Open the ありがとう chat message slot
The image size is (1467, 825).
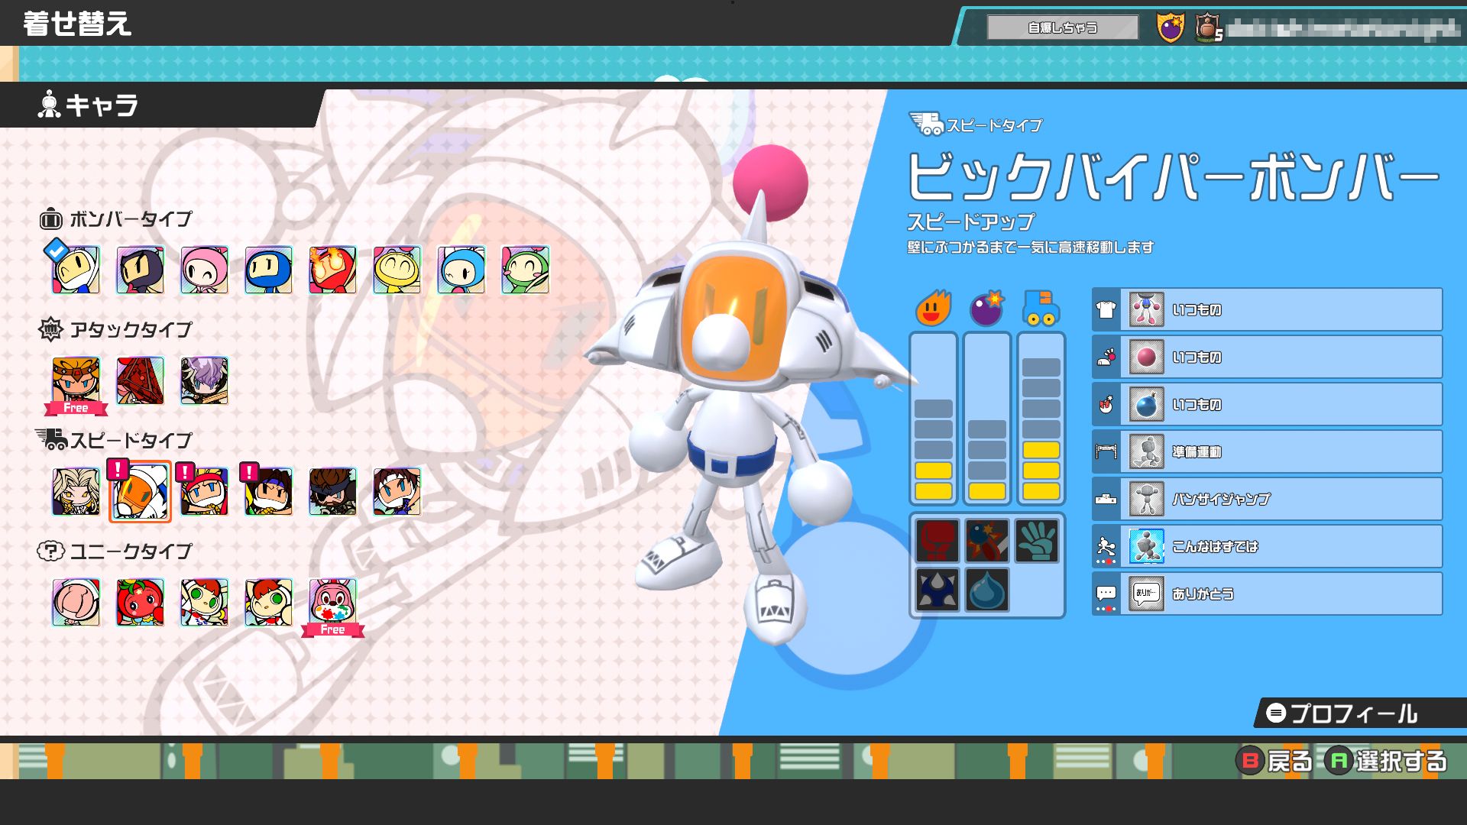click(1267, 594)
